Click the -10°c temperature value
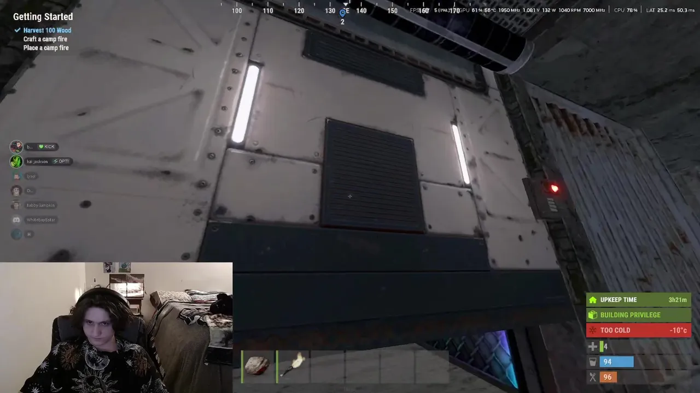Viewport: 700px width, 393px height. pyautogui.click(x=678, y=330)
